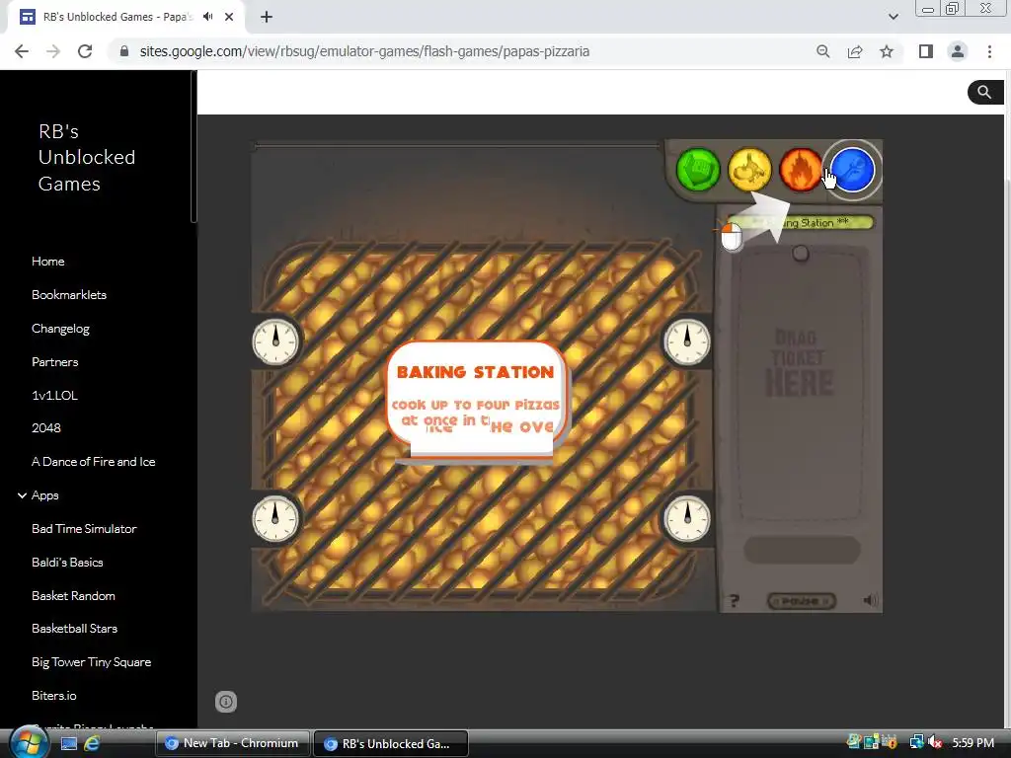Open the RB's Unblocked Games site title

click(87, 157)
